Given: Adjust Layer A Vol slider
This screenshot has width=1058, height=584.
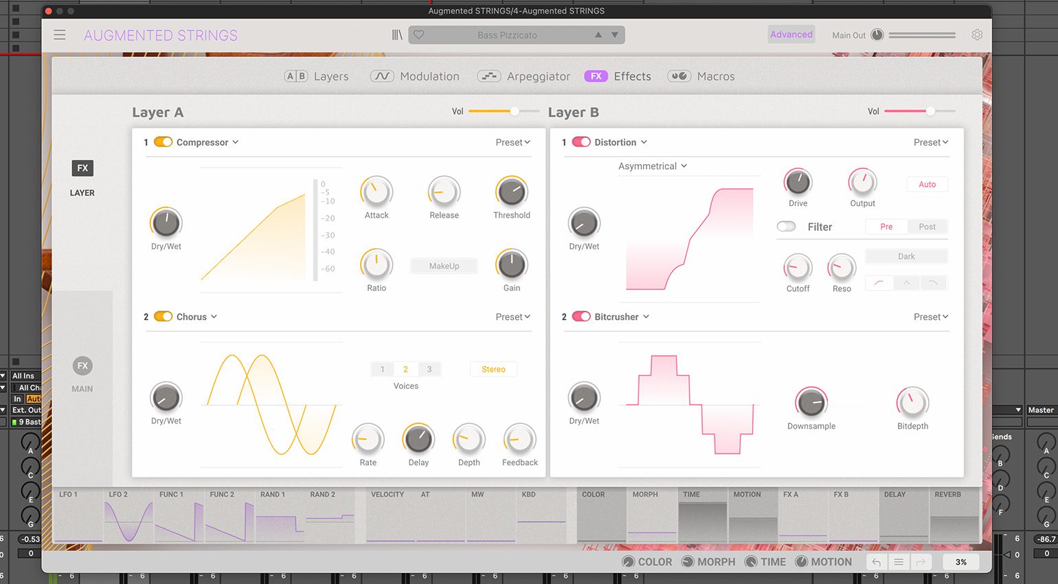Looking at the screenshot, I should point(503,111).
